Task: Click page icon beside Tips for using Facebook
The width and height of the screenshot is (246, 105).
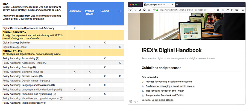Action: tap(143, 91)
